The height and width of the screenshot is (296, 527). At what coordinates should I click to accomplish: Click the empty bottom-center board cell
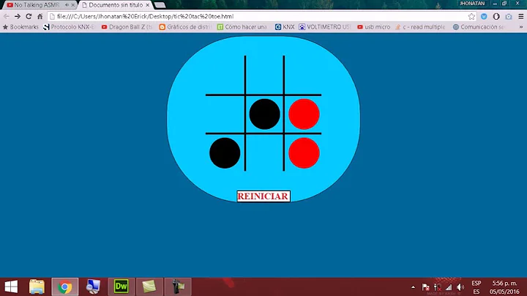coord(264,152)
